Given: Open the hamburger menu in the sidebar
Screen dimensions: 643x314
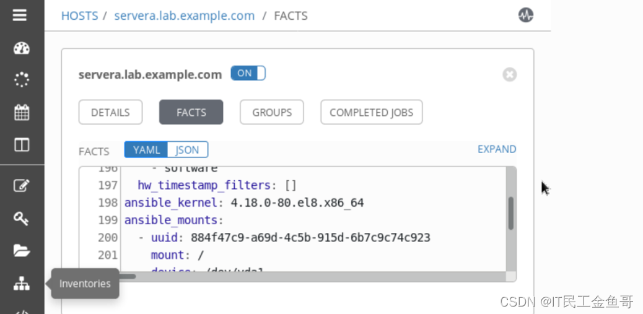Looking at the screenshot, I should (x=20, y=15).
